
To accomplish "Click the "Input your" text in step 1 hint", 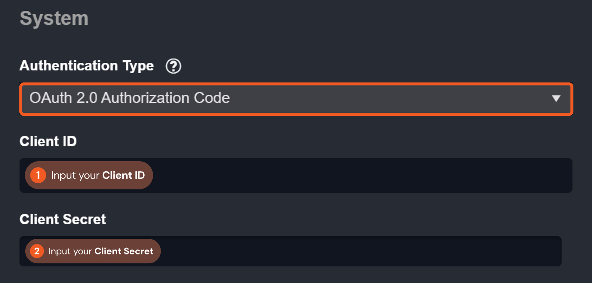I will 75,175.
